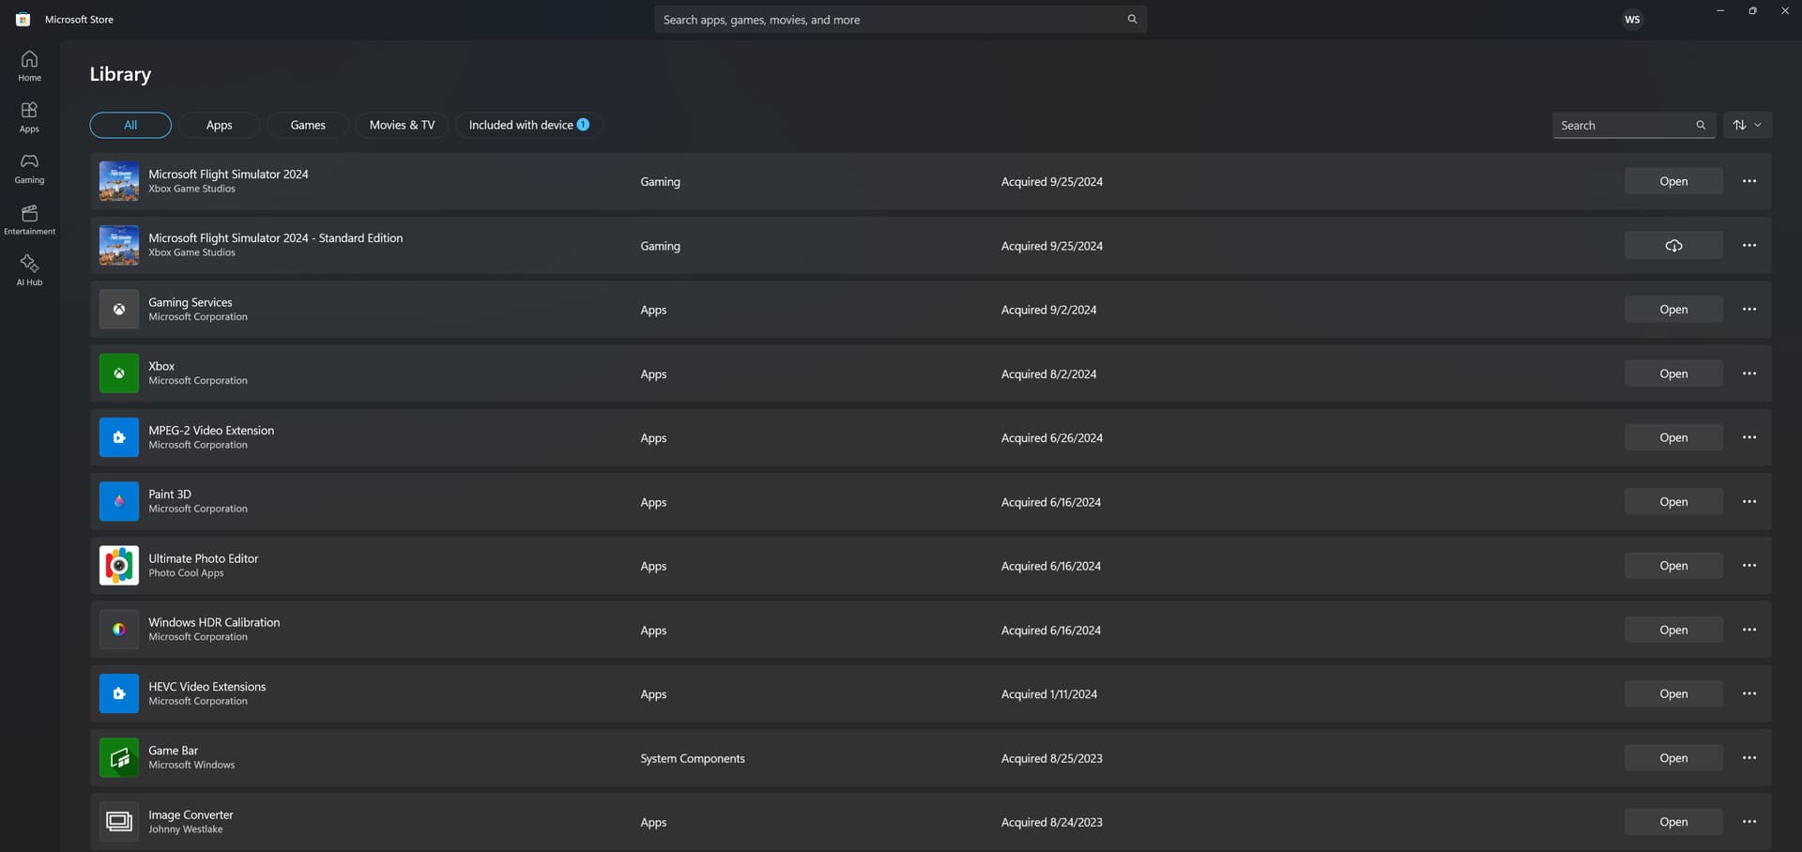Click the Ultimate Photo Editor icon
This screenshot has height=852, width=1802.
pyautogui.click(x=119, y=566)
